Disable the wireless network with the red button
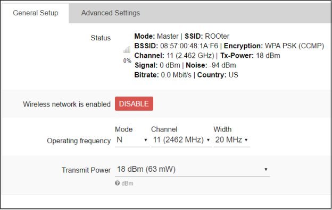 (134, 103)
